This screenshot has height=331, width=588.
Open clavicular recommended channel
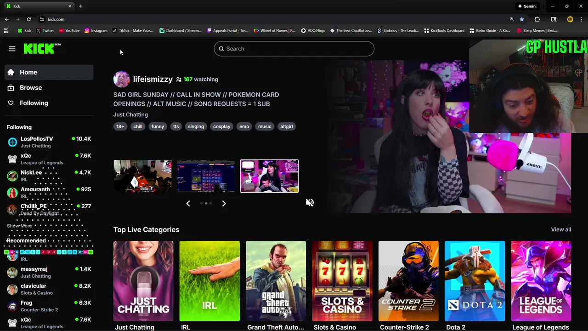(x=49, y=289)
